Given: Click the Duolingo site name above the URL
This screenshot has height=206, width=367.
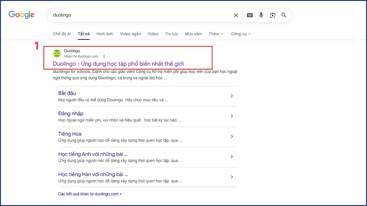Looking at the screenshot, I should [x=72, y=51].
